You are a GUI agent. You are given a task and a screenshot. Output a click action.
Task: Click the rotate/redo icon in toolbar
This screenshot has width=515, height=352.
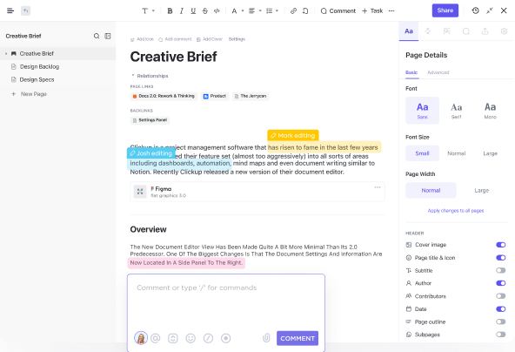305,10
